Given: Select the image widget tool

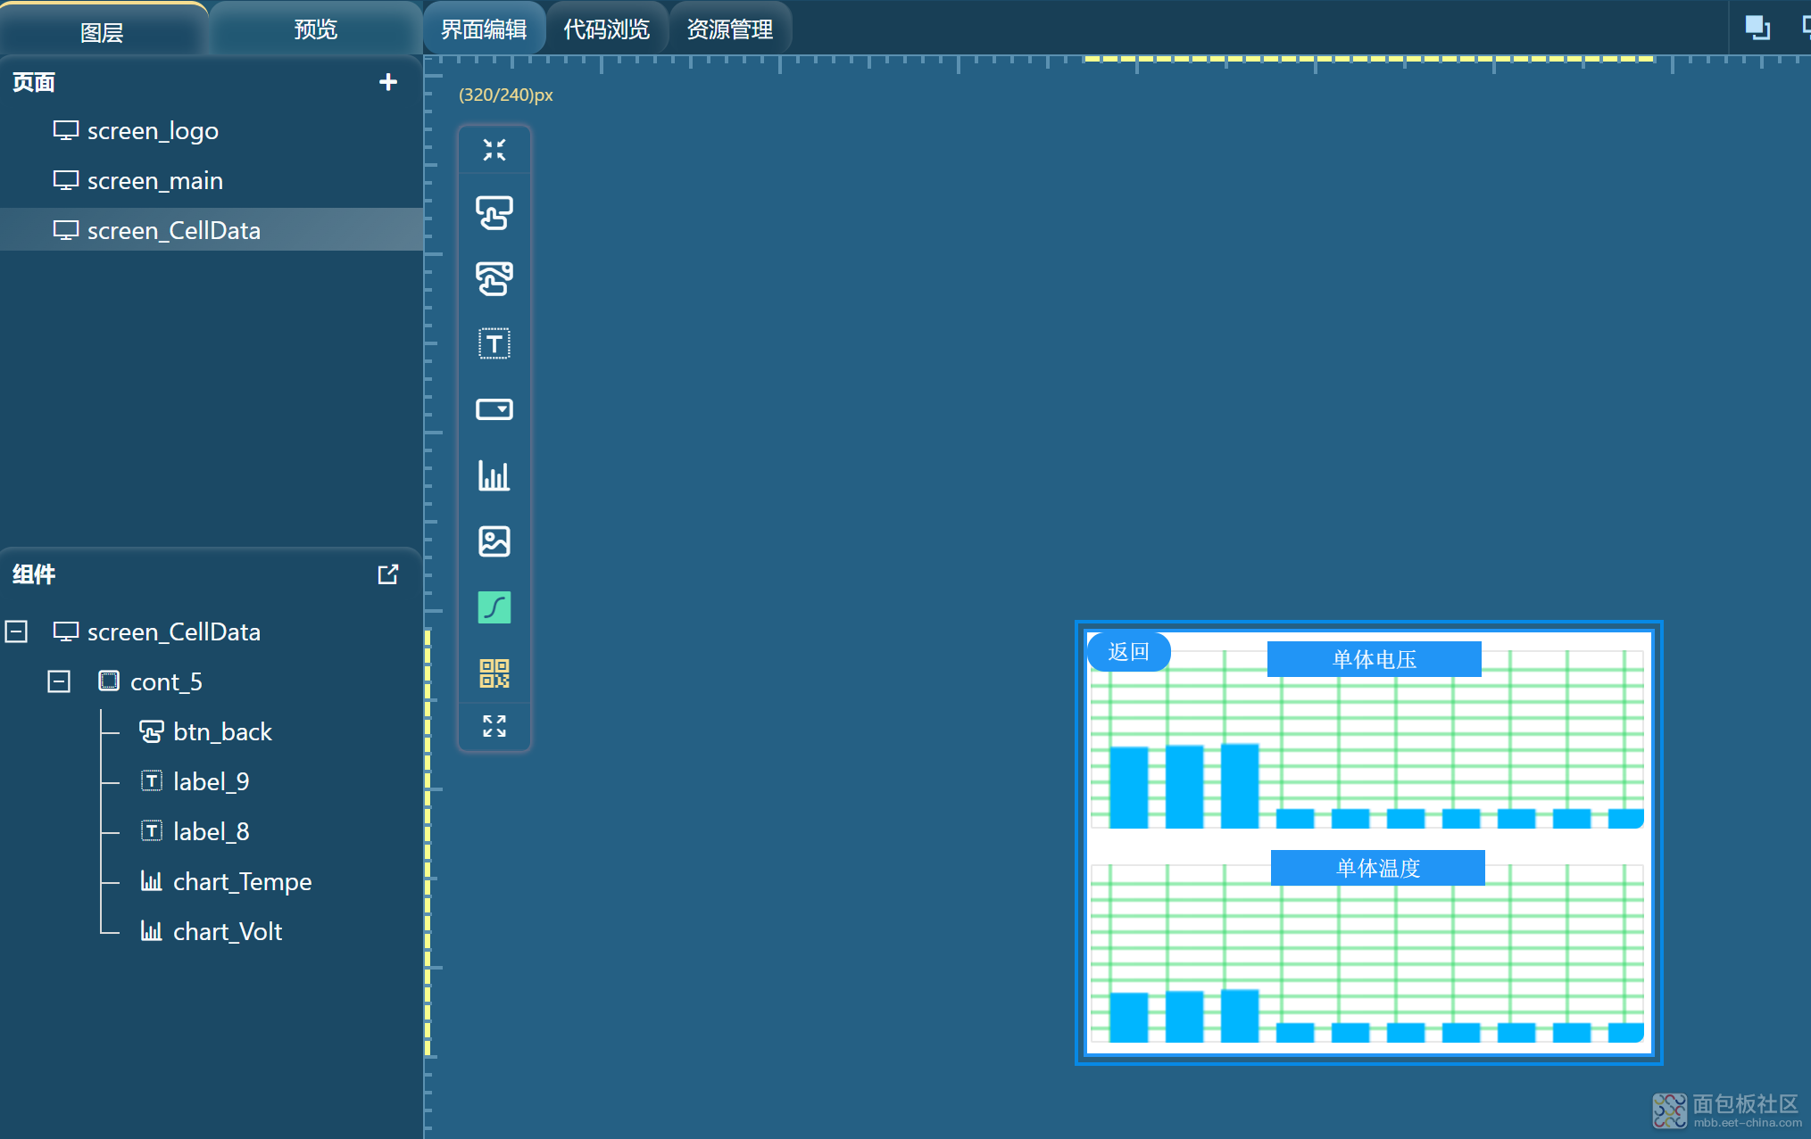Looking at the screenshot, I should click(494, 541).
